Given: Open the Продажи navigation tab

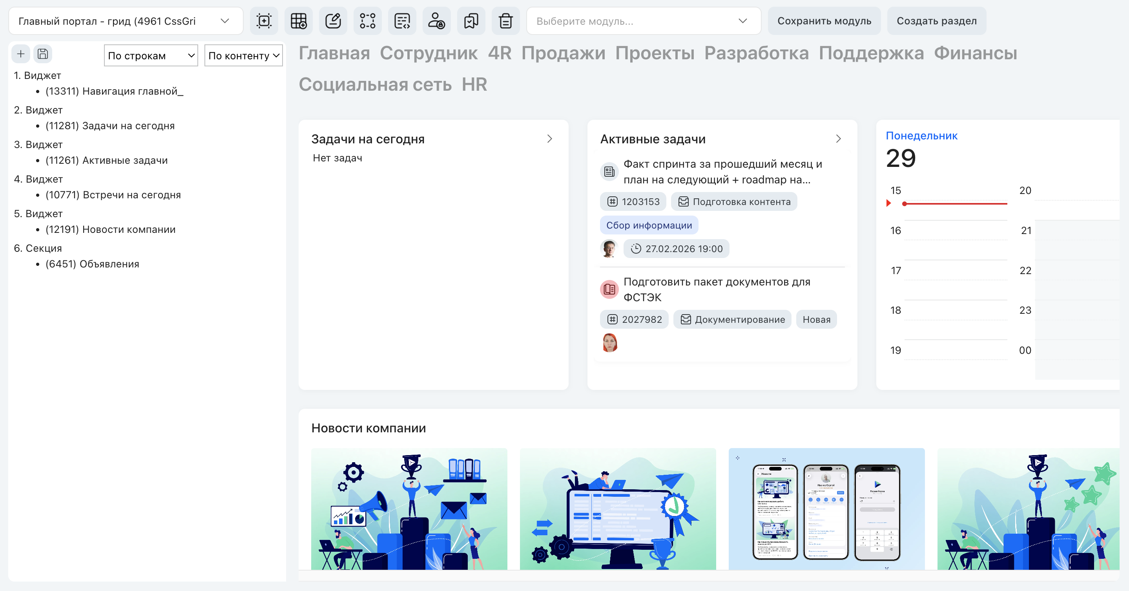Looking at the screenshot, I should pyautogui.click(x=563, y=53).
